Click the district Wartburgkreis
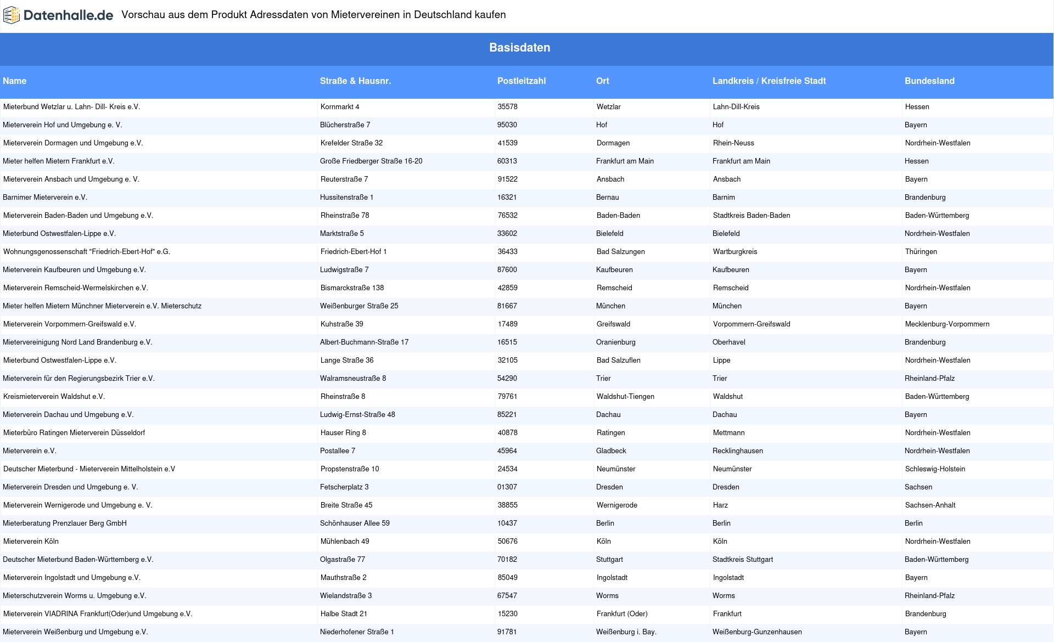Screen dimensions: 1054x642 click(735, 252)
